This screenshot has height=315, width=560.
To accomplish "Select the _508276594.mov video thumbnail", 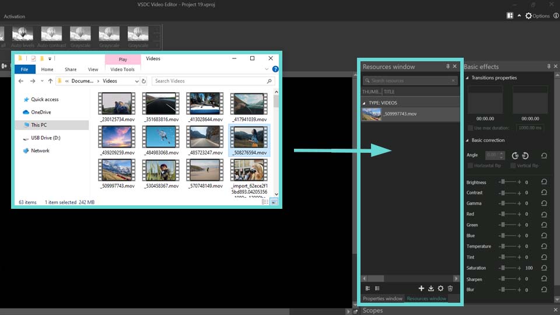I will point(249,141).
